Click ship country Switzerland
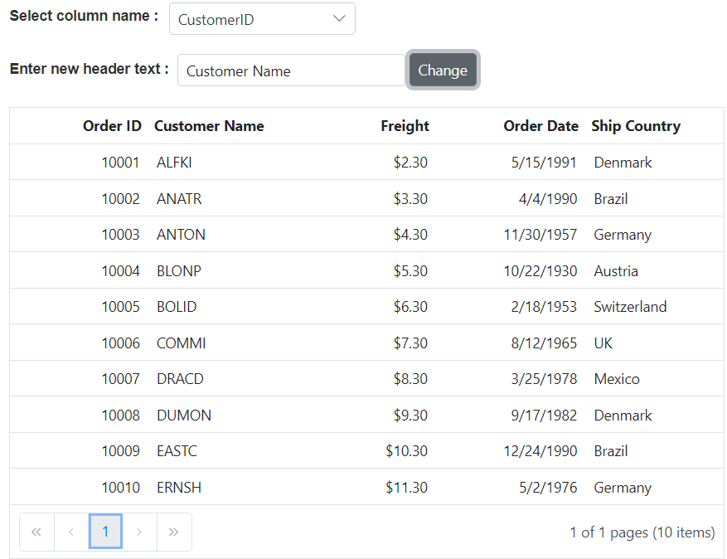Viewport: 727px width, 559px height. pyautogui.click(x=630, y=307)
